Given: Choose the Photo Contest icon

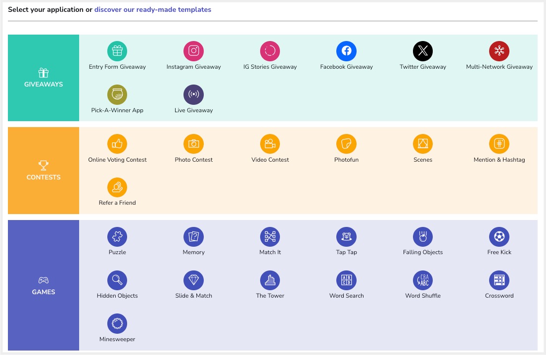Looking at the screenshot, I should 193,144.
